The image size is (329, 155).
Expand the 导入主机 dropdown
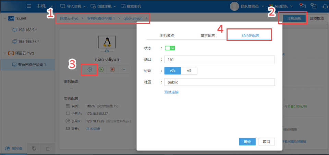point(73,6)
